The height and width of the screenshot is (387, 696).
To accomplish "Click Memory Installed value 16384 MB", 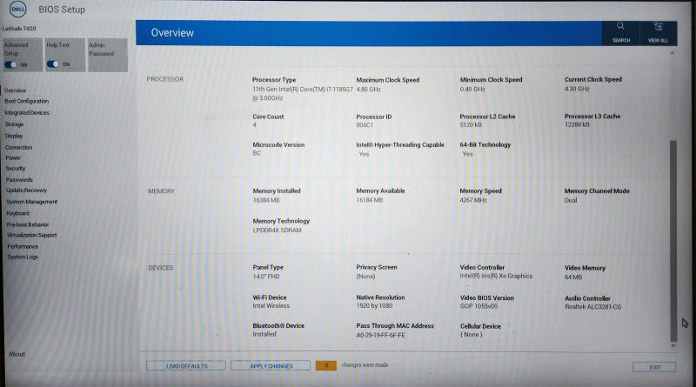I will pos(266,200).
